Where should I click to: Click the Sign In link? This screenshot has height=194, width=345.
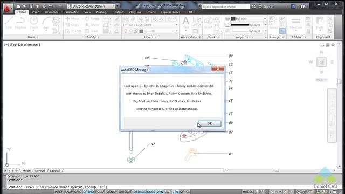pyautogui.click(x=268, y=6)
